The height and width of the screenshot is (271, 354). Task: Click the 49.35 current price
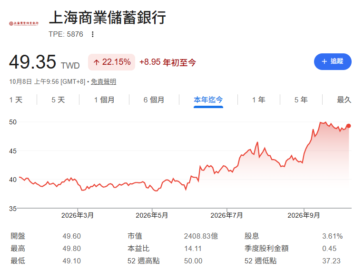click(32, 62)
